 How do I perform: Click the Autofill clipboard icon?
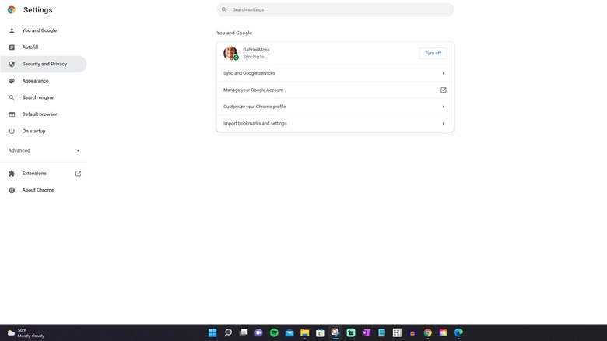click(x=12, y=47)
